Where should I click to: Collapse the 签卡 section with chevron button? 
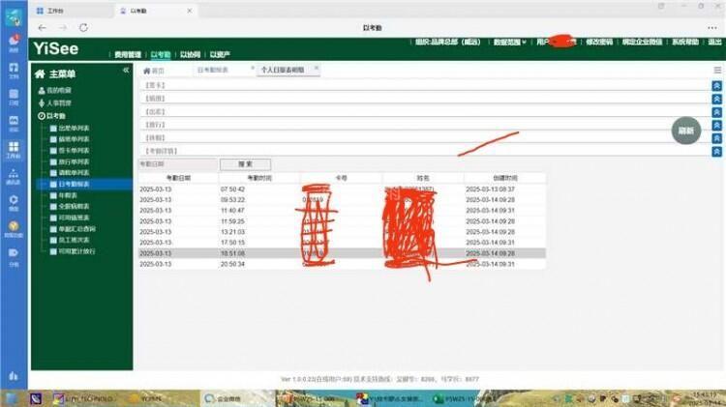(716, 85)
